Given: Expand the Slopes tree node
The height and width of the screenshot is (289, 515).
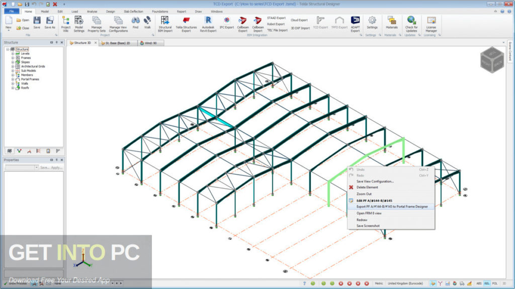Looking at the screenshot, I should click(x=13, y=62).
